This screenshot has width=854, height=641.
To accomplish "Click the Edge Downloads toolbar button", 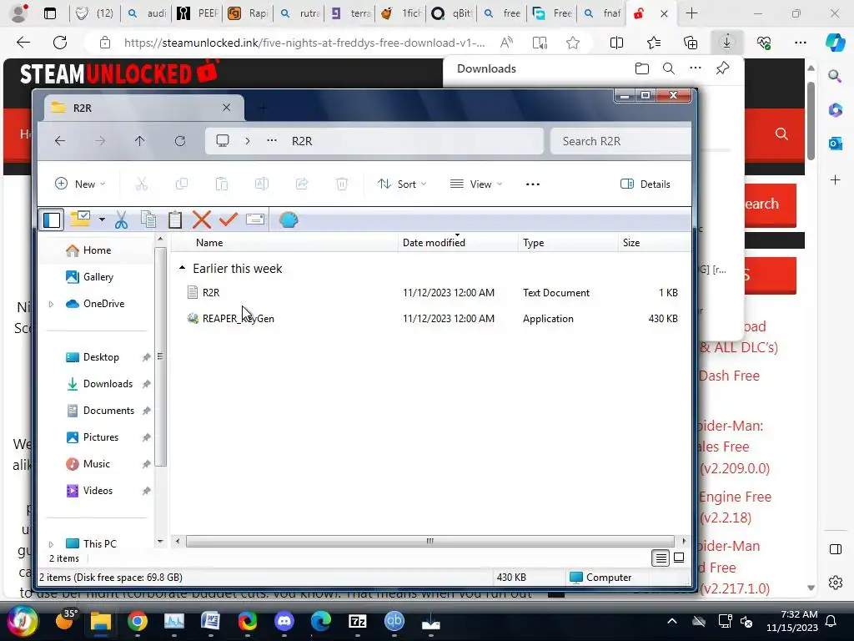I will [726, 43].
